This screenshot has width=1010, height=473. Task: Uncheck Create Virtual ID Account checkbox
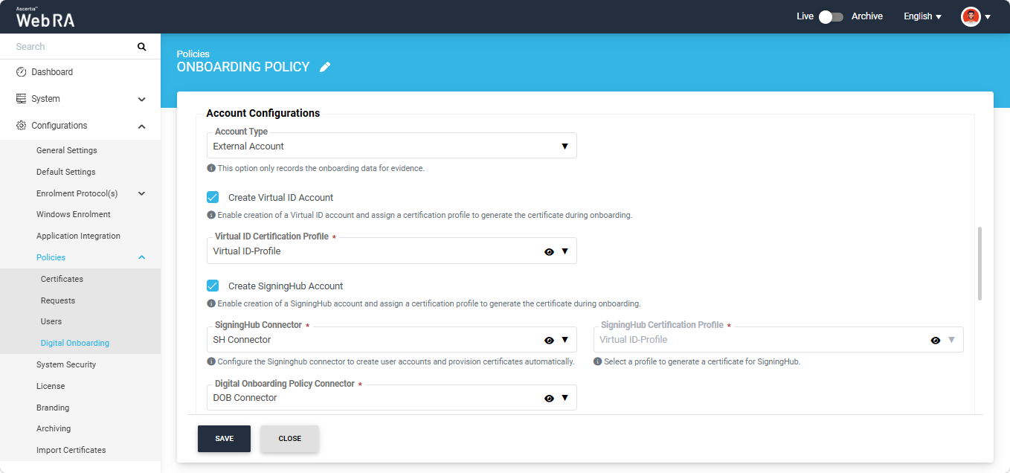pyautogui.click(x=213, y=197)
